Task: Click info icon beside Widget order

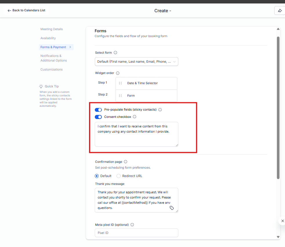Action: tap(118, 73)
